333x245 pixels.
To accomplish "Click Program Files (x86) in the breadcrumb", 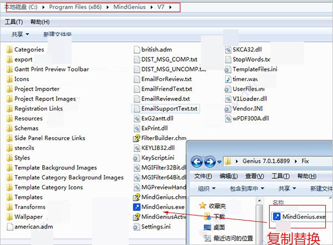I will point(75,7).
